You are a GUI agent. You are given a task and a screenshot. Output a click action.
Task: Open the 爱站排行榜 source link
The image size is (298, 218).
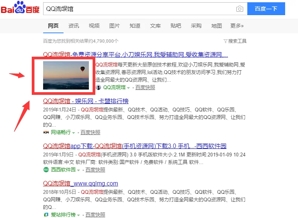coord(63,215)
